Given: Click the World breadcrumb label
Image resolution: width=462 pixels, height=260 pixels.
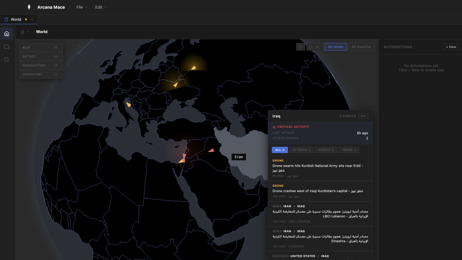Looking at the screenshot, I should point(42,32).
